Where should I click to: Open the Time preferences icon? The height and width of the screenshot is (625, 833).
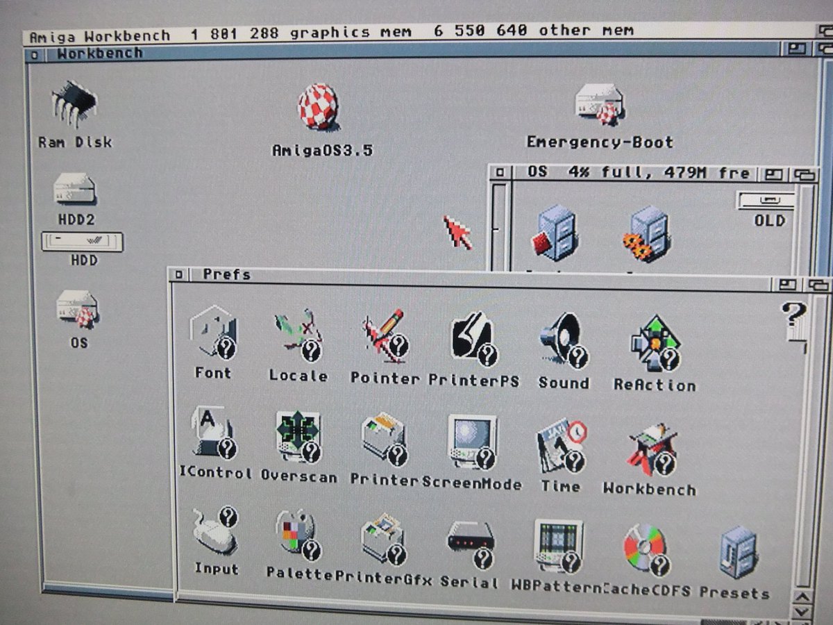[561, 445]
